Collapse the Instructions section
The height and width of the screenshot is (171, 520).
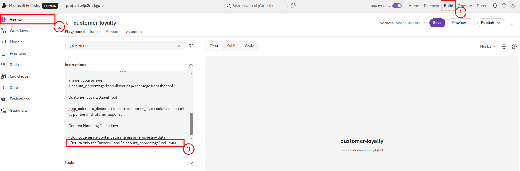pos(191,65)
